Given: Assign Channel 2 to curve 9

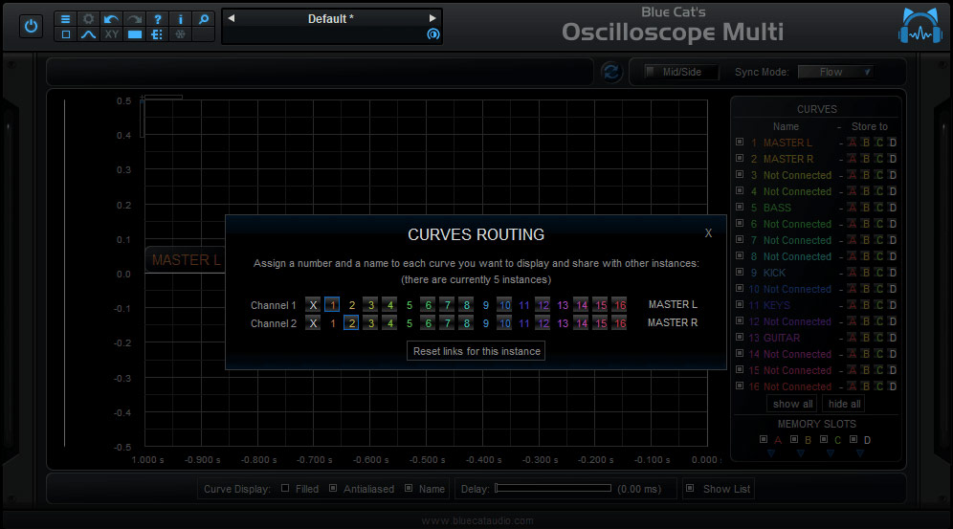Looking at the screenshot, I should click(486, 323).
